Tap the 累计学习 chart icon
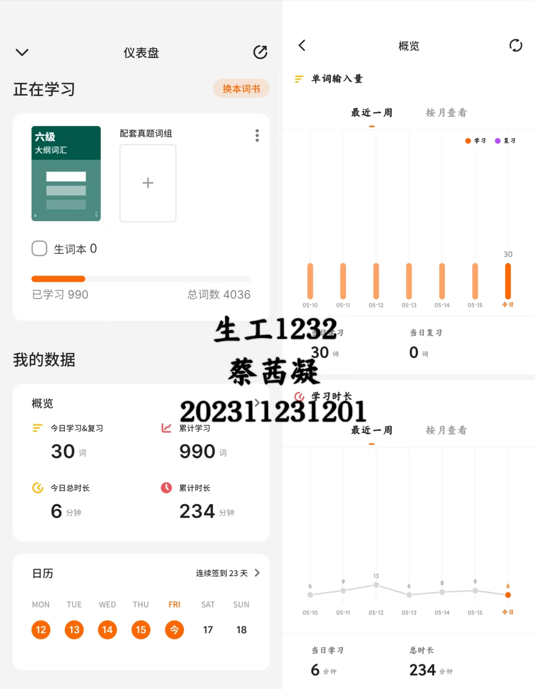Screen dimensions: 535x689 [166, 428]
